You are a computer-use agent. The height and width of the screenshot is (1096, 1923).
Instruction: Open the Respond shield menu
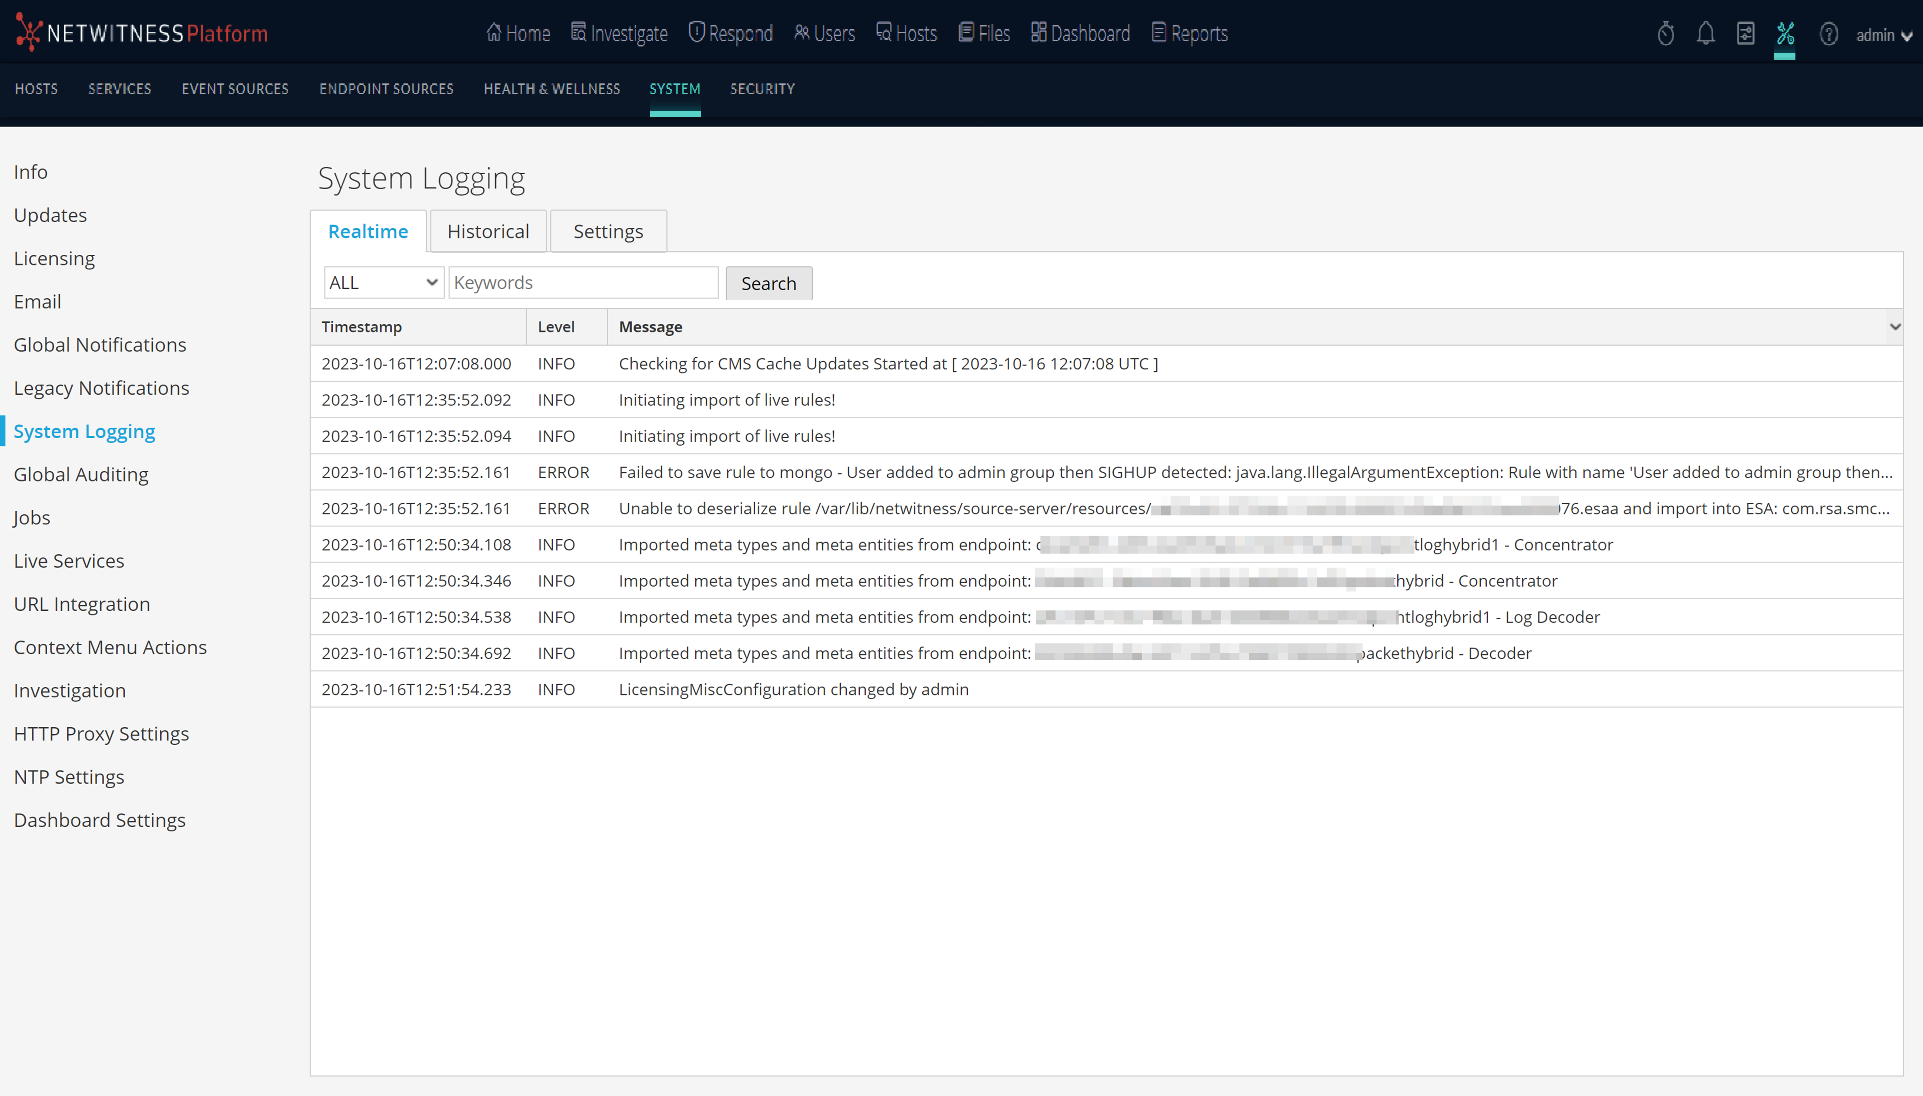[730, 33]
